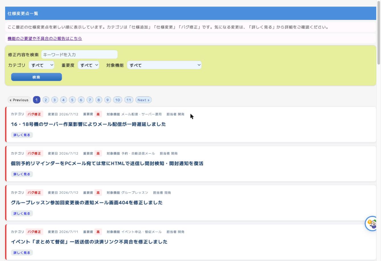Click the 仕様変更点一覧 header title

point(23,13)
